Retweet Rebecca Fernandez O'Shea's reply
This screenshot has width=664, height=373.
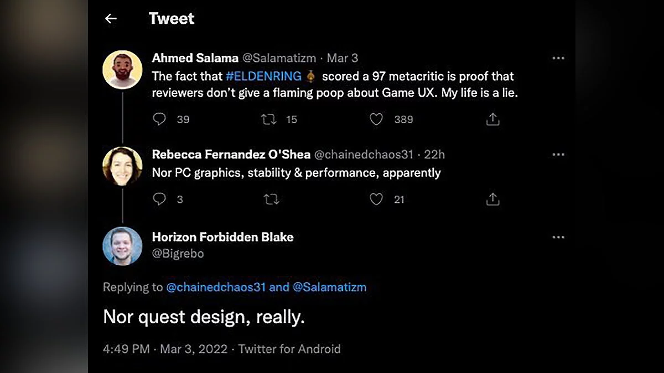(x=271, y=199)
